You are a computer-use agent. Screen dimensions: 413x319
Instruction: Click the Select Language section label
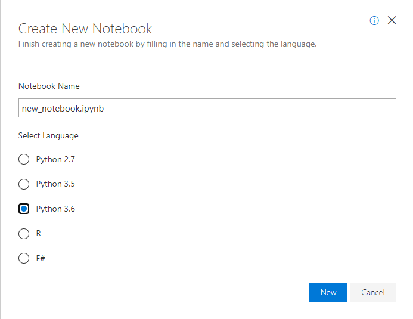[48, 135]
